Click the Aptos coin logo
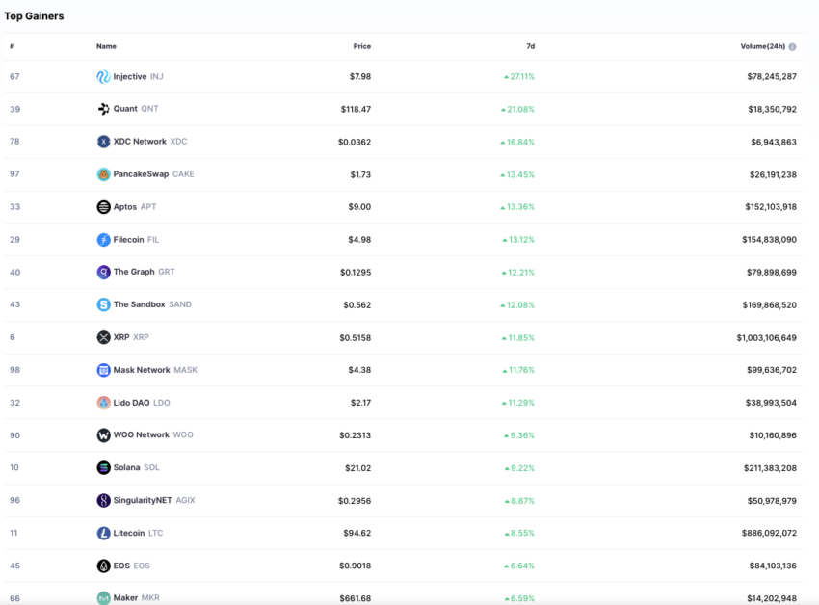819x605 pixels. click(103, 207)
